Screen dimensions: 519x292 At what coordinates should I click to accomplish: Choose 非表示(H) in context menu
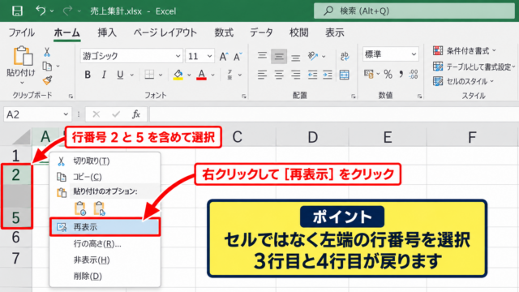[x=105, y=260]
